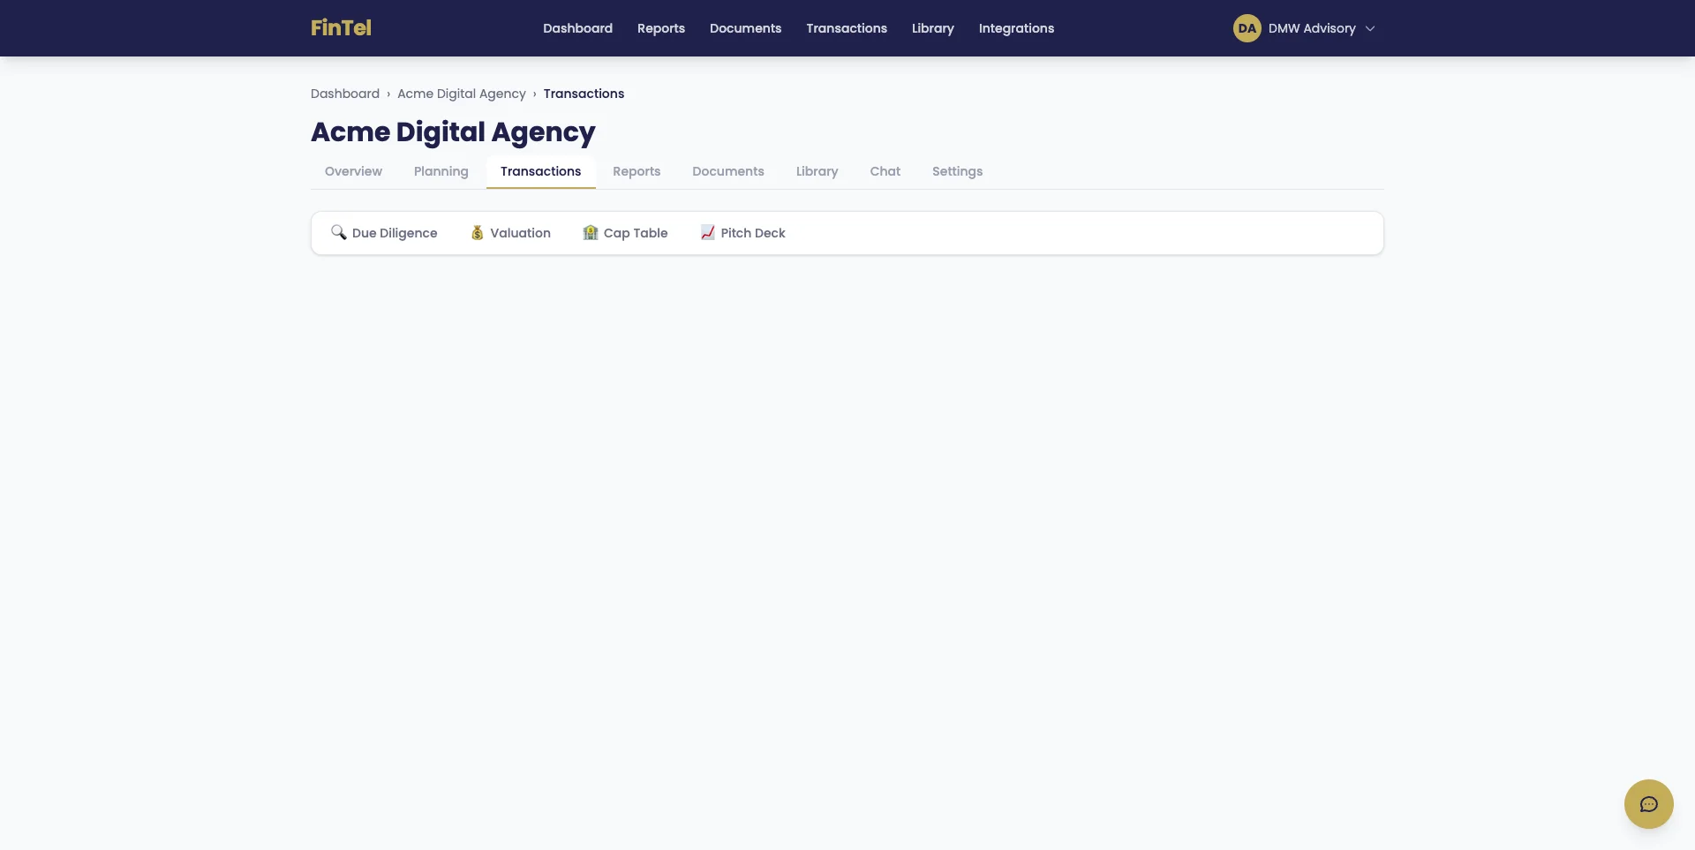
Task: Click the FinTel logo
Action: click(x=341, y=28)
